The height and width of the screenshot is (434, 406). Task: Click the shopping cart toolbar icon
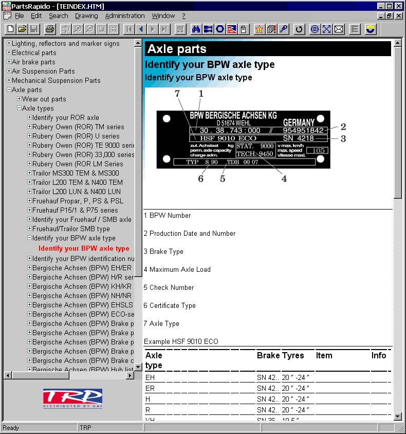pos(180,29)
